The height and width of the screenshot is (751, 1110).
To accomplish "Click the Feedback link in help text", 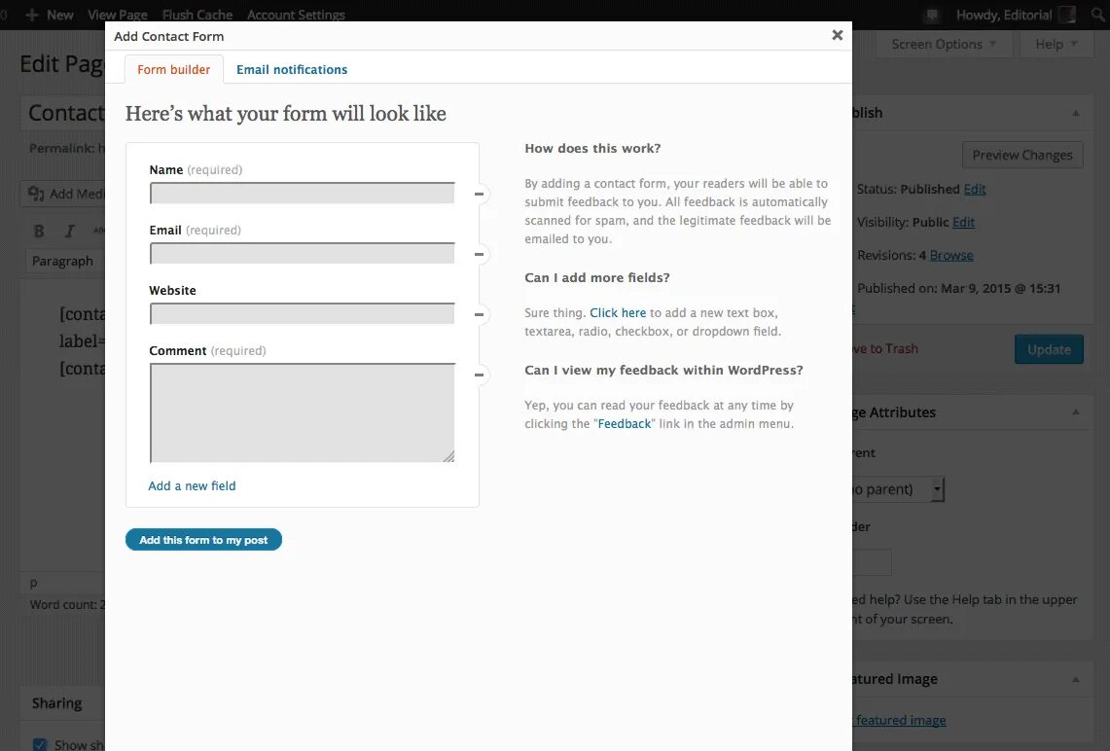I will coord(625,423).
